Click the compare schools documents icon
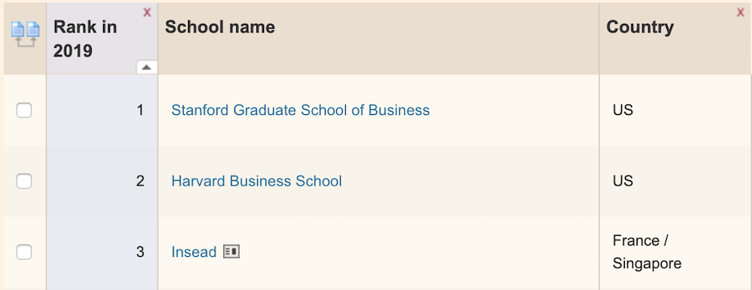The width and height of the screenshot is (752, 290). click(25, 35)
